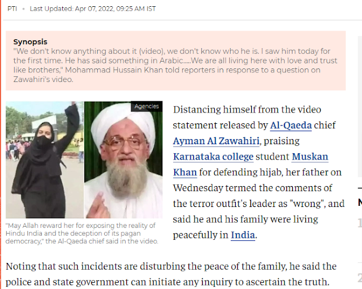Click the sidebar number 1 item

pyautogui.click(x=360, y=223)
